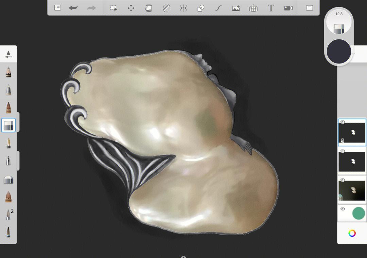Screen dimensions: 367x258
Task: Collapse brush palette using upper side handle
Action: click(x=18, y=122)
